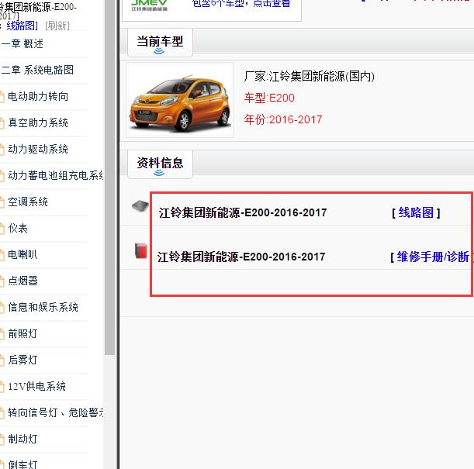This screenshot has width=474, height=469.
Task: Click document icon beside 12V供电系统
Action: point(2,387)
